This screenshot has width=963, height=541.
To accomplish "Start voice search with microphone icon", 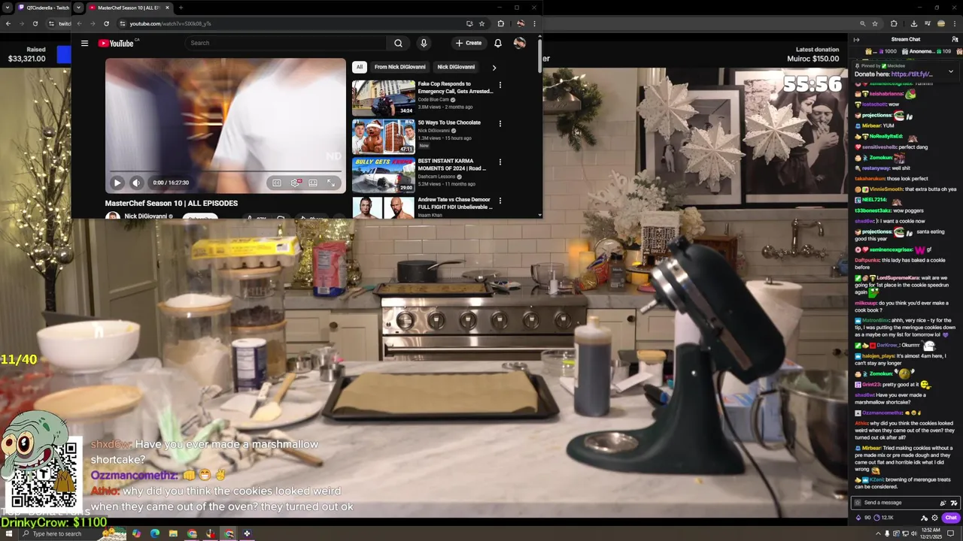I will 424,43.
